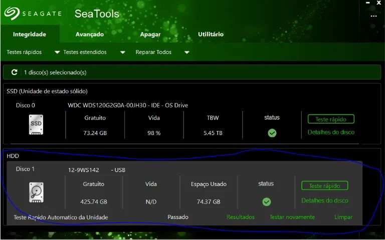Open Detalhes do disco for Disco 0
The image size is (385, 240).
click(331, 132)
